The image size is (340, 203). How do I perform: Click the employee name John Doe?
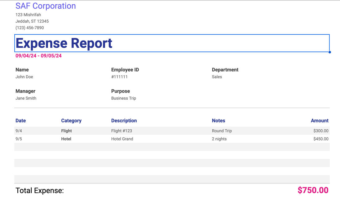coord(24,77)
